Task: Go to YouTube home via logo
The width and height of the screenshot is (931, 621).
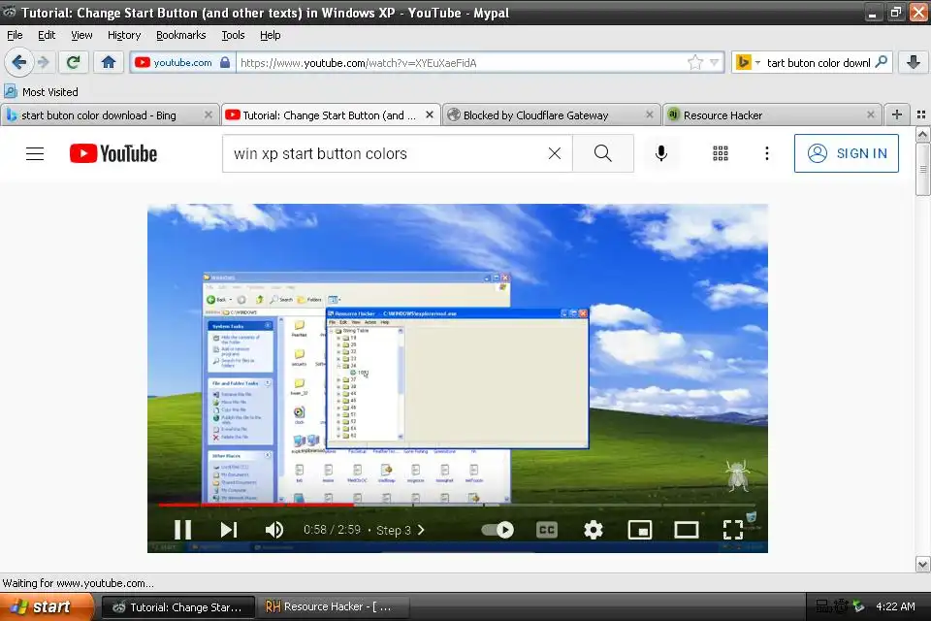Action: (x=113, y=153)
